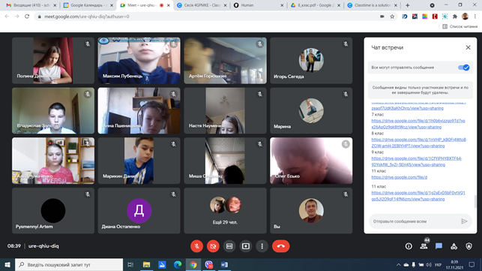Click the present screen button
This screenshot has width=482, height=271.
246,246
